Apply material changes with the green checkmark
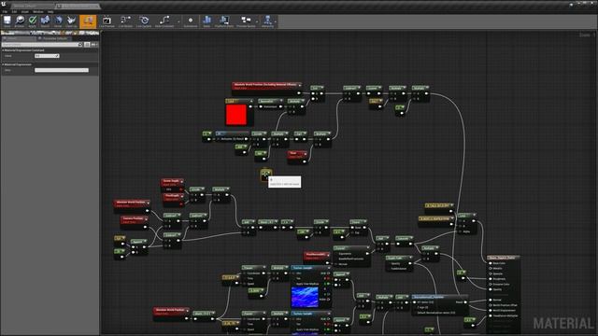The height and width of the screenshot is (336, 598). [x=33, y=21]
